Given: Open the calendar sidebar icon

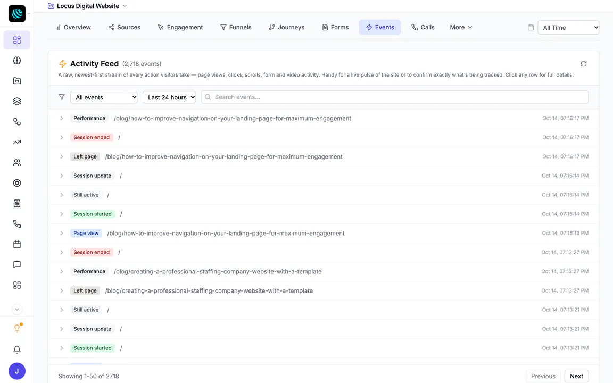Looking at the screenshot, I should (x=17, y=244).
